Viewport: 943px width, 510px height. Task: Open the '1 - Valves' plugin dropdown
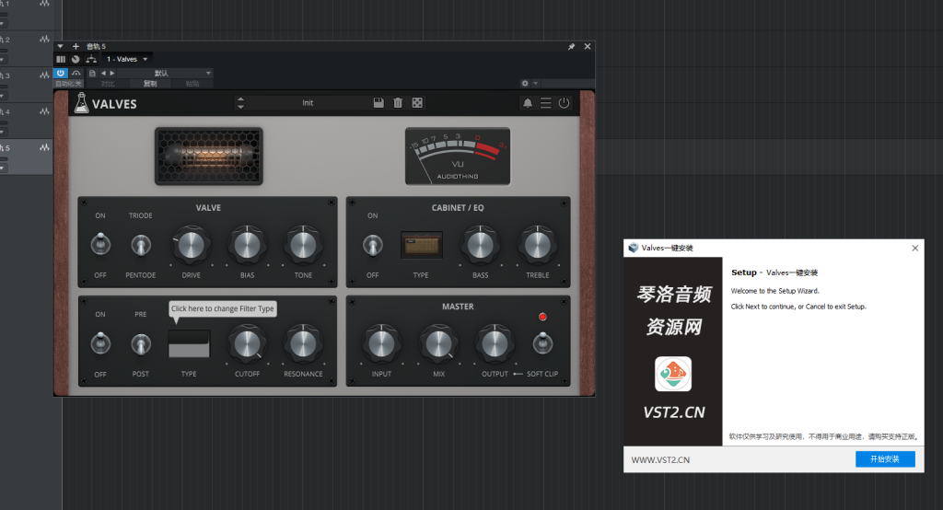(127, 59)
